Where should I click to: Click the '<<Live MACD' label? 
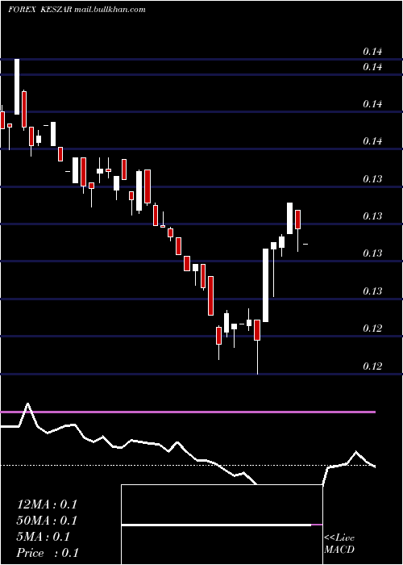(339, 544)
